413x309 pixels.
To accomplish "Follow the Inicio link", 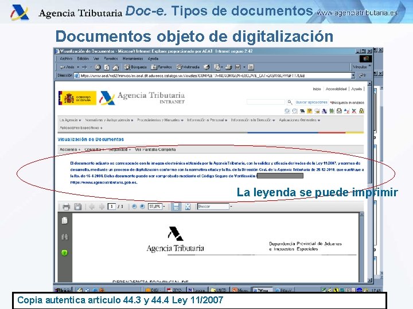I will (x=317, y=89).
